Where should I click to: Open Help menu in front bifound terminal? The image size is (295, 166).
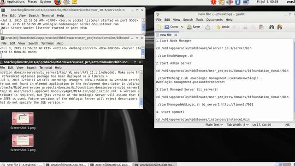click(x=58, y=68)
